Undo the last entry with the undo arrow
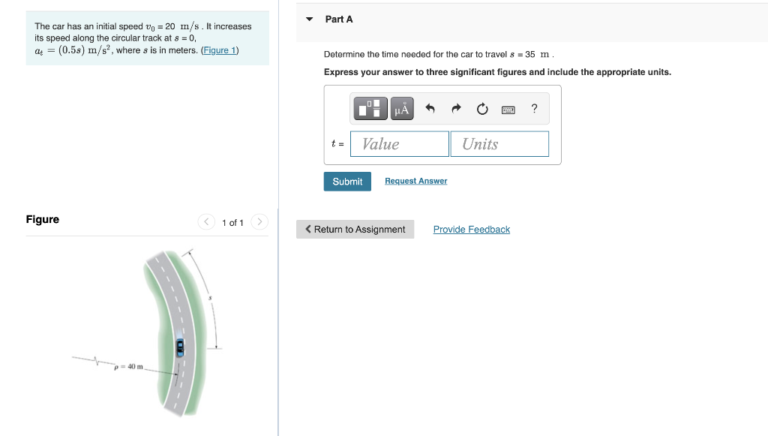The image size is (768, 436). [x=429, y=107]
